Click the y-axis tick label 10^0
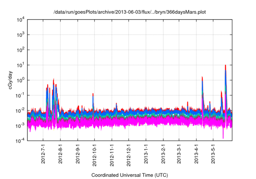Screen dimensions: 256x179 click(20, 80)
